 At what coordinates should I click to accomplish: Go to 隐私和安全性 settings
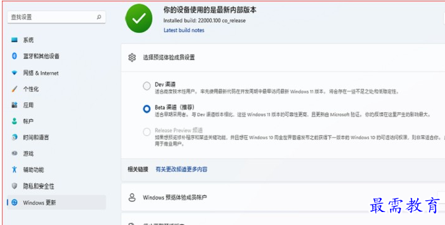[x=56, y=186]
